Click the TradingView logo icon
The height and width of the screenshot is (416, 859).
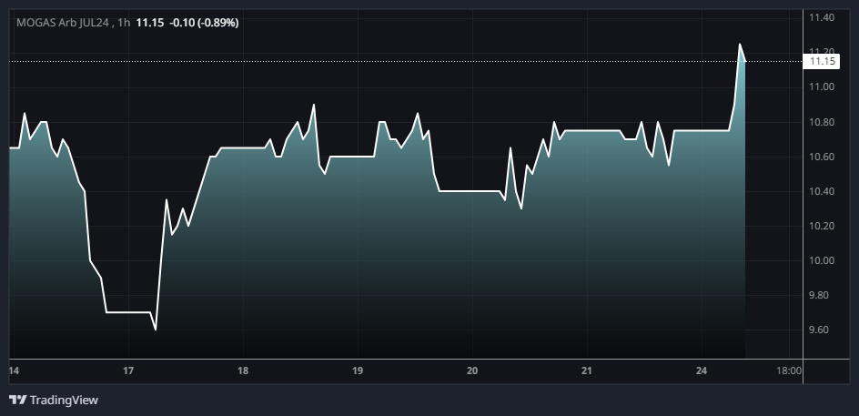(17, 400)
